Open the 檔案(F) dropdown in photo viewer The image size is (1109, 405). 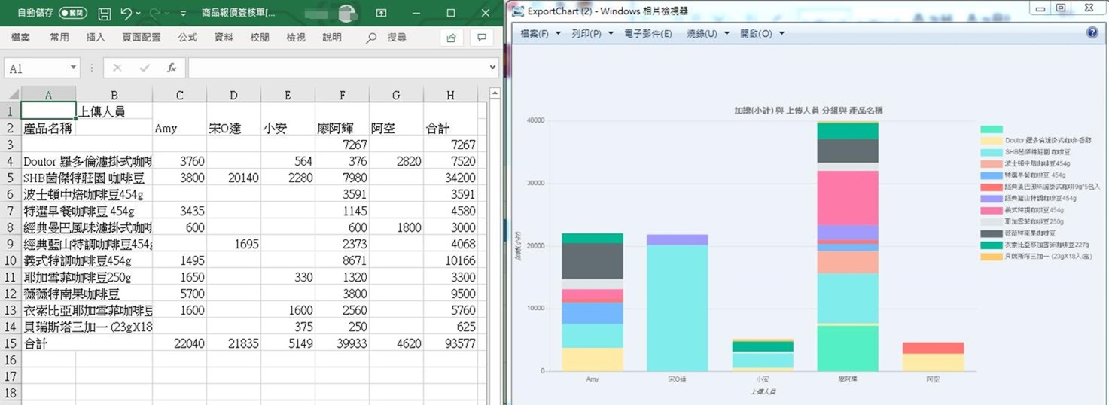pos(541,34)
